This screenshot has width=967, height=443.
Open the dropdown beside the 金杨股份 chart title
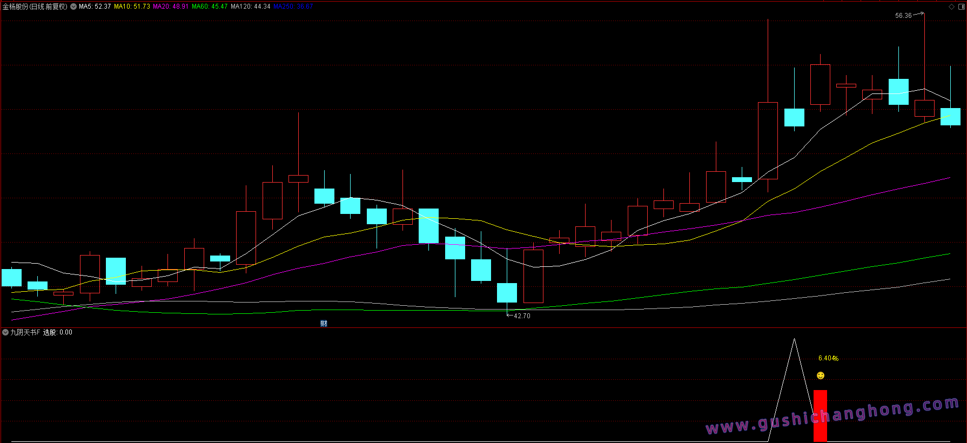pyautogui.click(x=73, y=7)
